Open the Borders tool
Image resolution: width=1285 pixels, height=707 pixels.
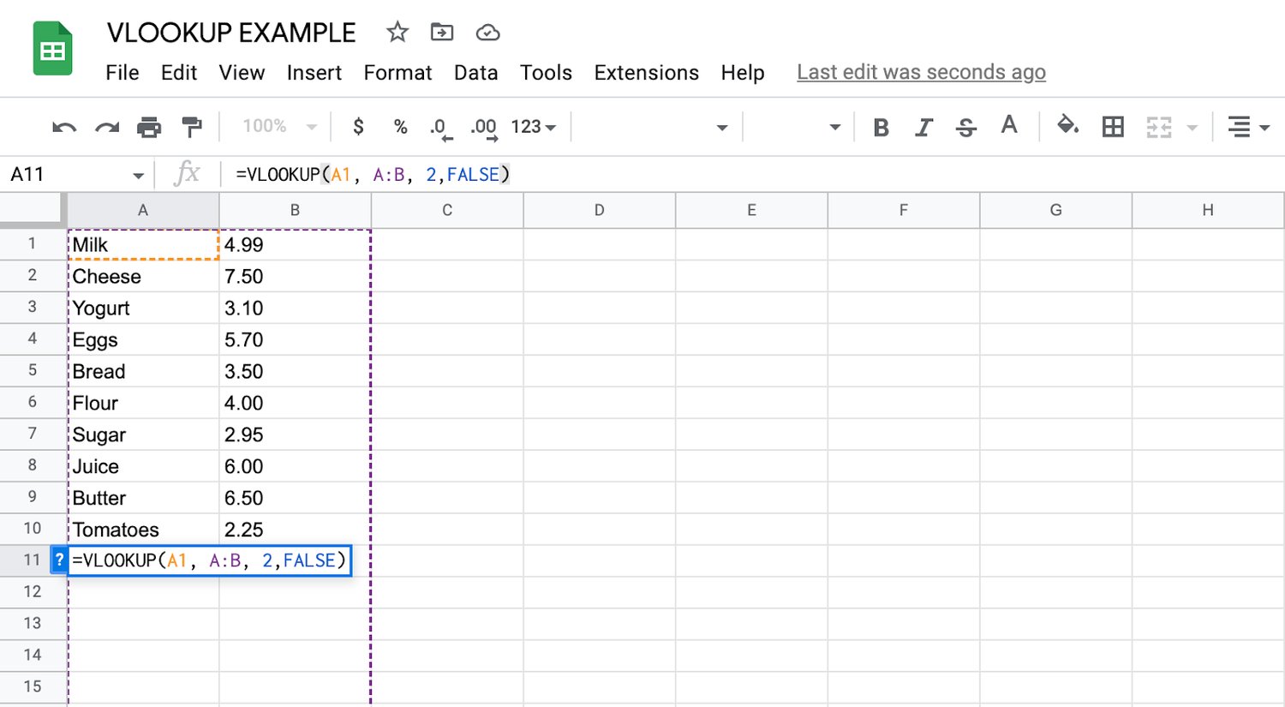coord(1113,126)
